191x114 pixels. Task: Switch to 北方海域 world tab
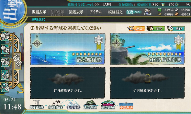pyautogui.click(x=73, y=105)
